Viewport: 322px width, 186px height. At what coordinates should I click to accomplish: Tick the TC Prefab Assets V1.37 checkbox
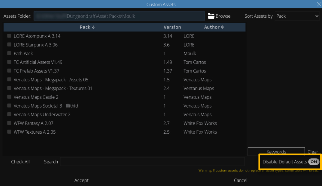click(9, 71)
